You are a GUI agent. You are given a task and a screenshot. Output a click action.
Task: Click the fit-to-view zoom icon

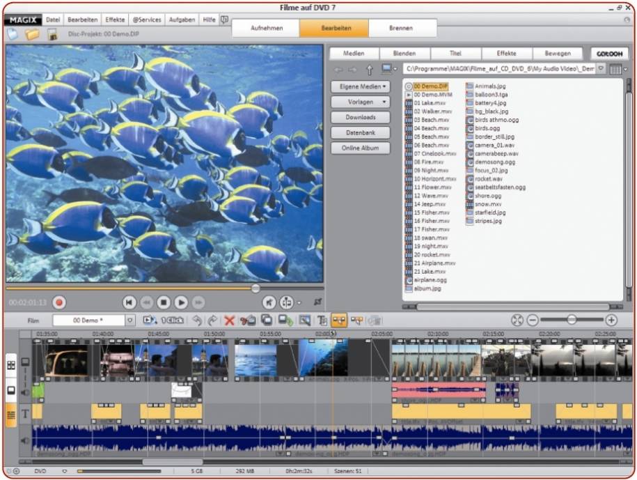click(x=517, y=320)
